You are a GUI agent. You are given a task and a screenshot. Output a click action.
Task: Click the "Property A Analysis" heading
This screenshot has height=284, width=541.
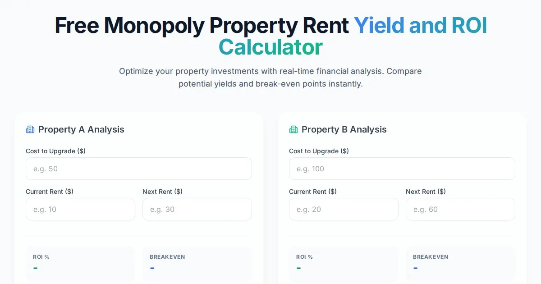[x=81, y=130]
